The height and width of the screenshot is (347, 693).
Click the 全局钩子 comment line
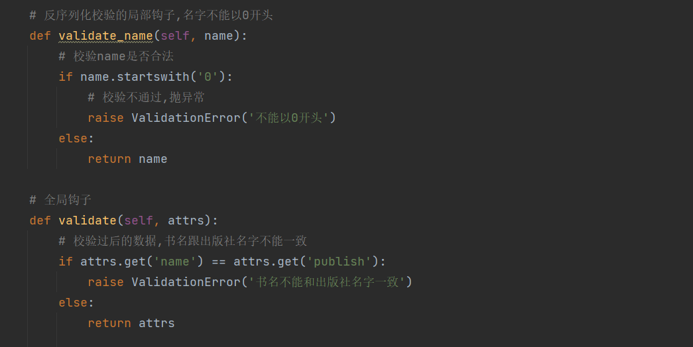tap(60, 200)
